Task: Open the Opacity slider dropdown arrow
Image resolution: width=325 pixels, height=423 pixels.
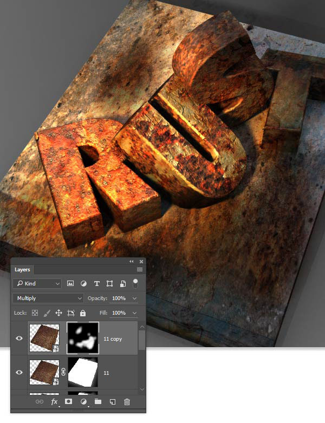Action: tap(134, 298)
